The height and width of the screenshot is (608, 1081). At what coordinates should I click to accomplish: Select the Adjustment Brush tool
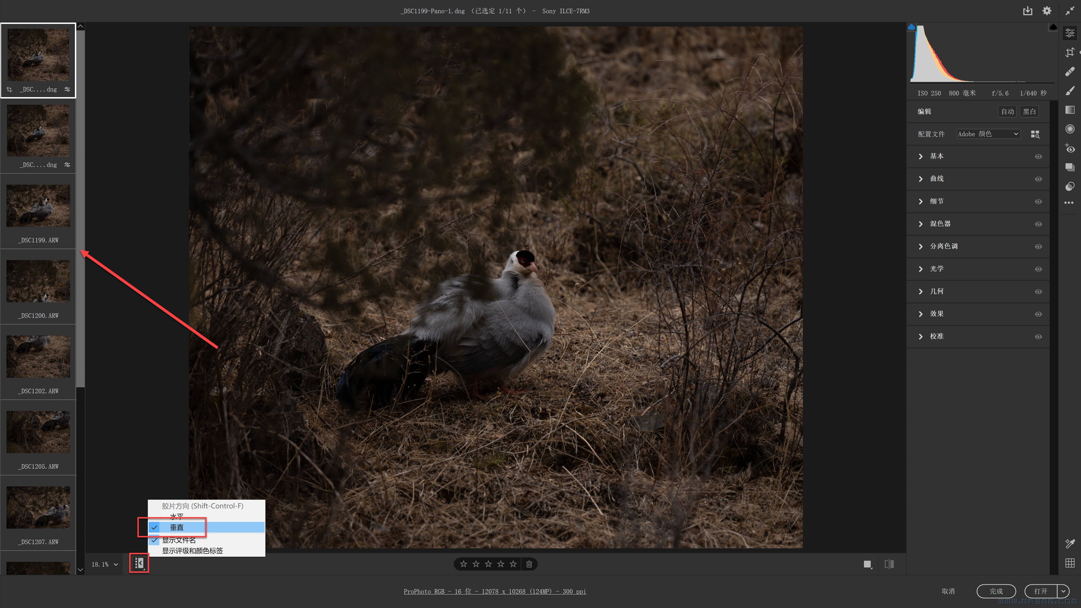point(1070,91)
